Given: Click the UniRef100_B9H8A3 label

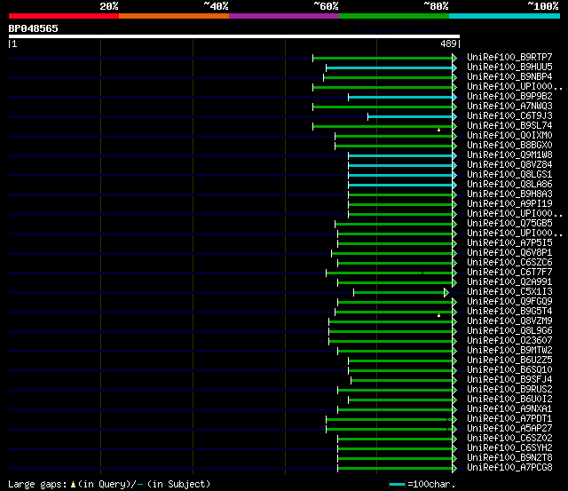Looking at the screenshot, I should point(509,194).
